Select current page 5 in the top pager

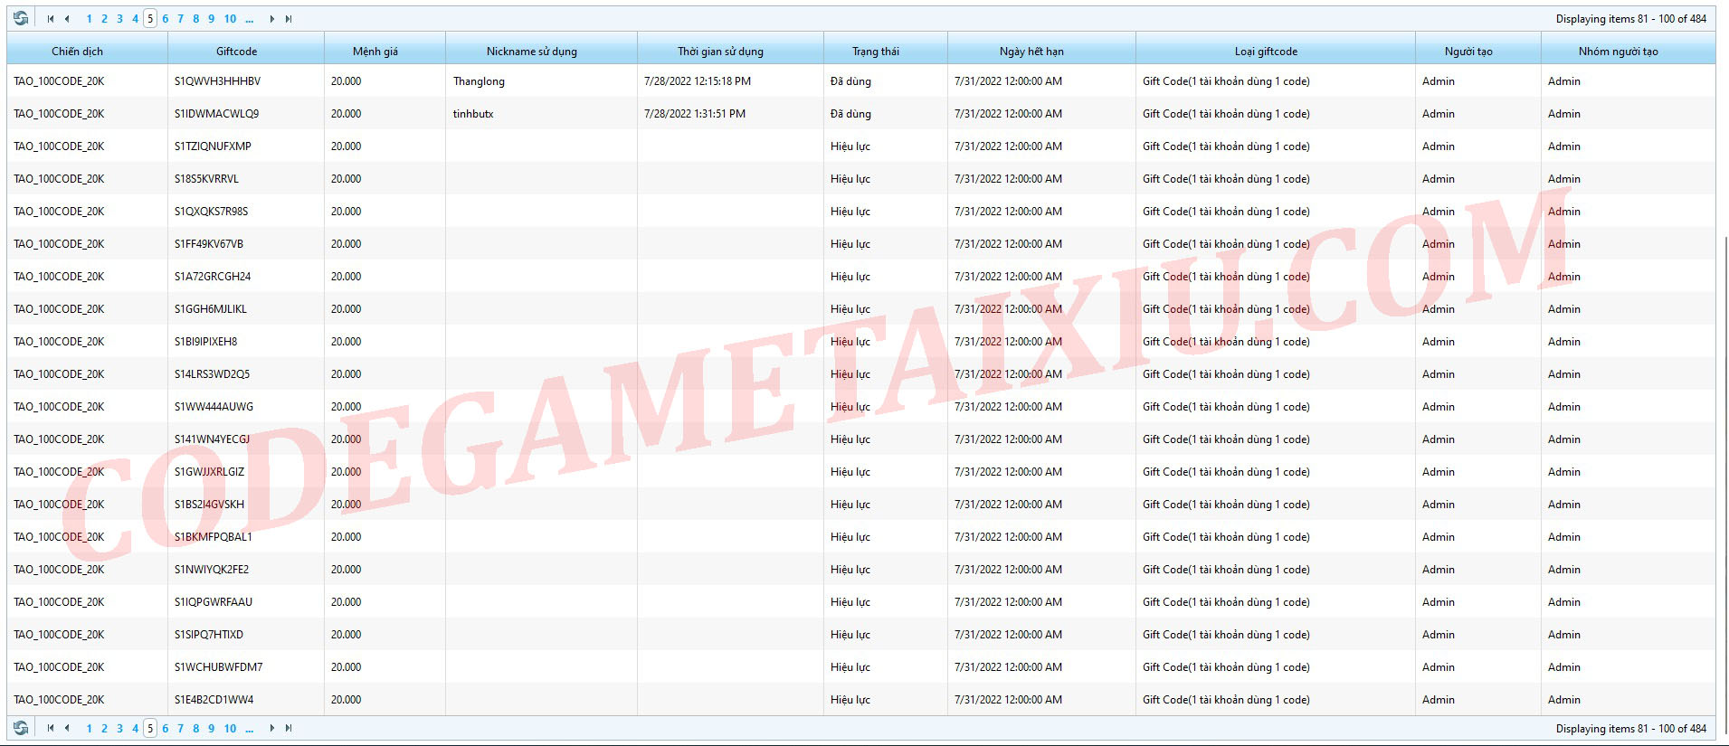click(150, 19)
